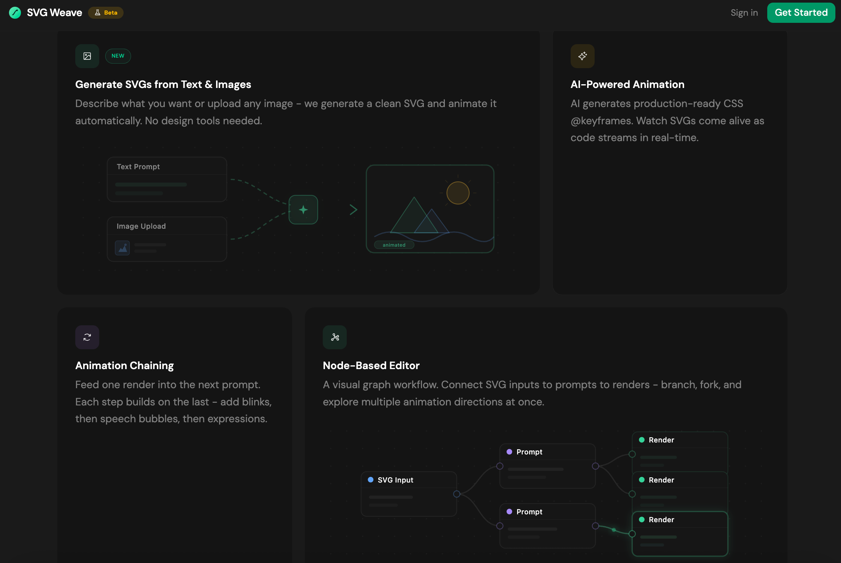Click the NEW badge

[x=118, y=56]
